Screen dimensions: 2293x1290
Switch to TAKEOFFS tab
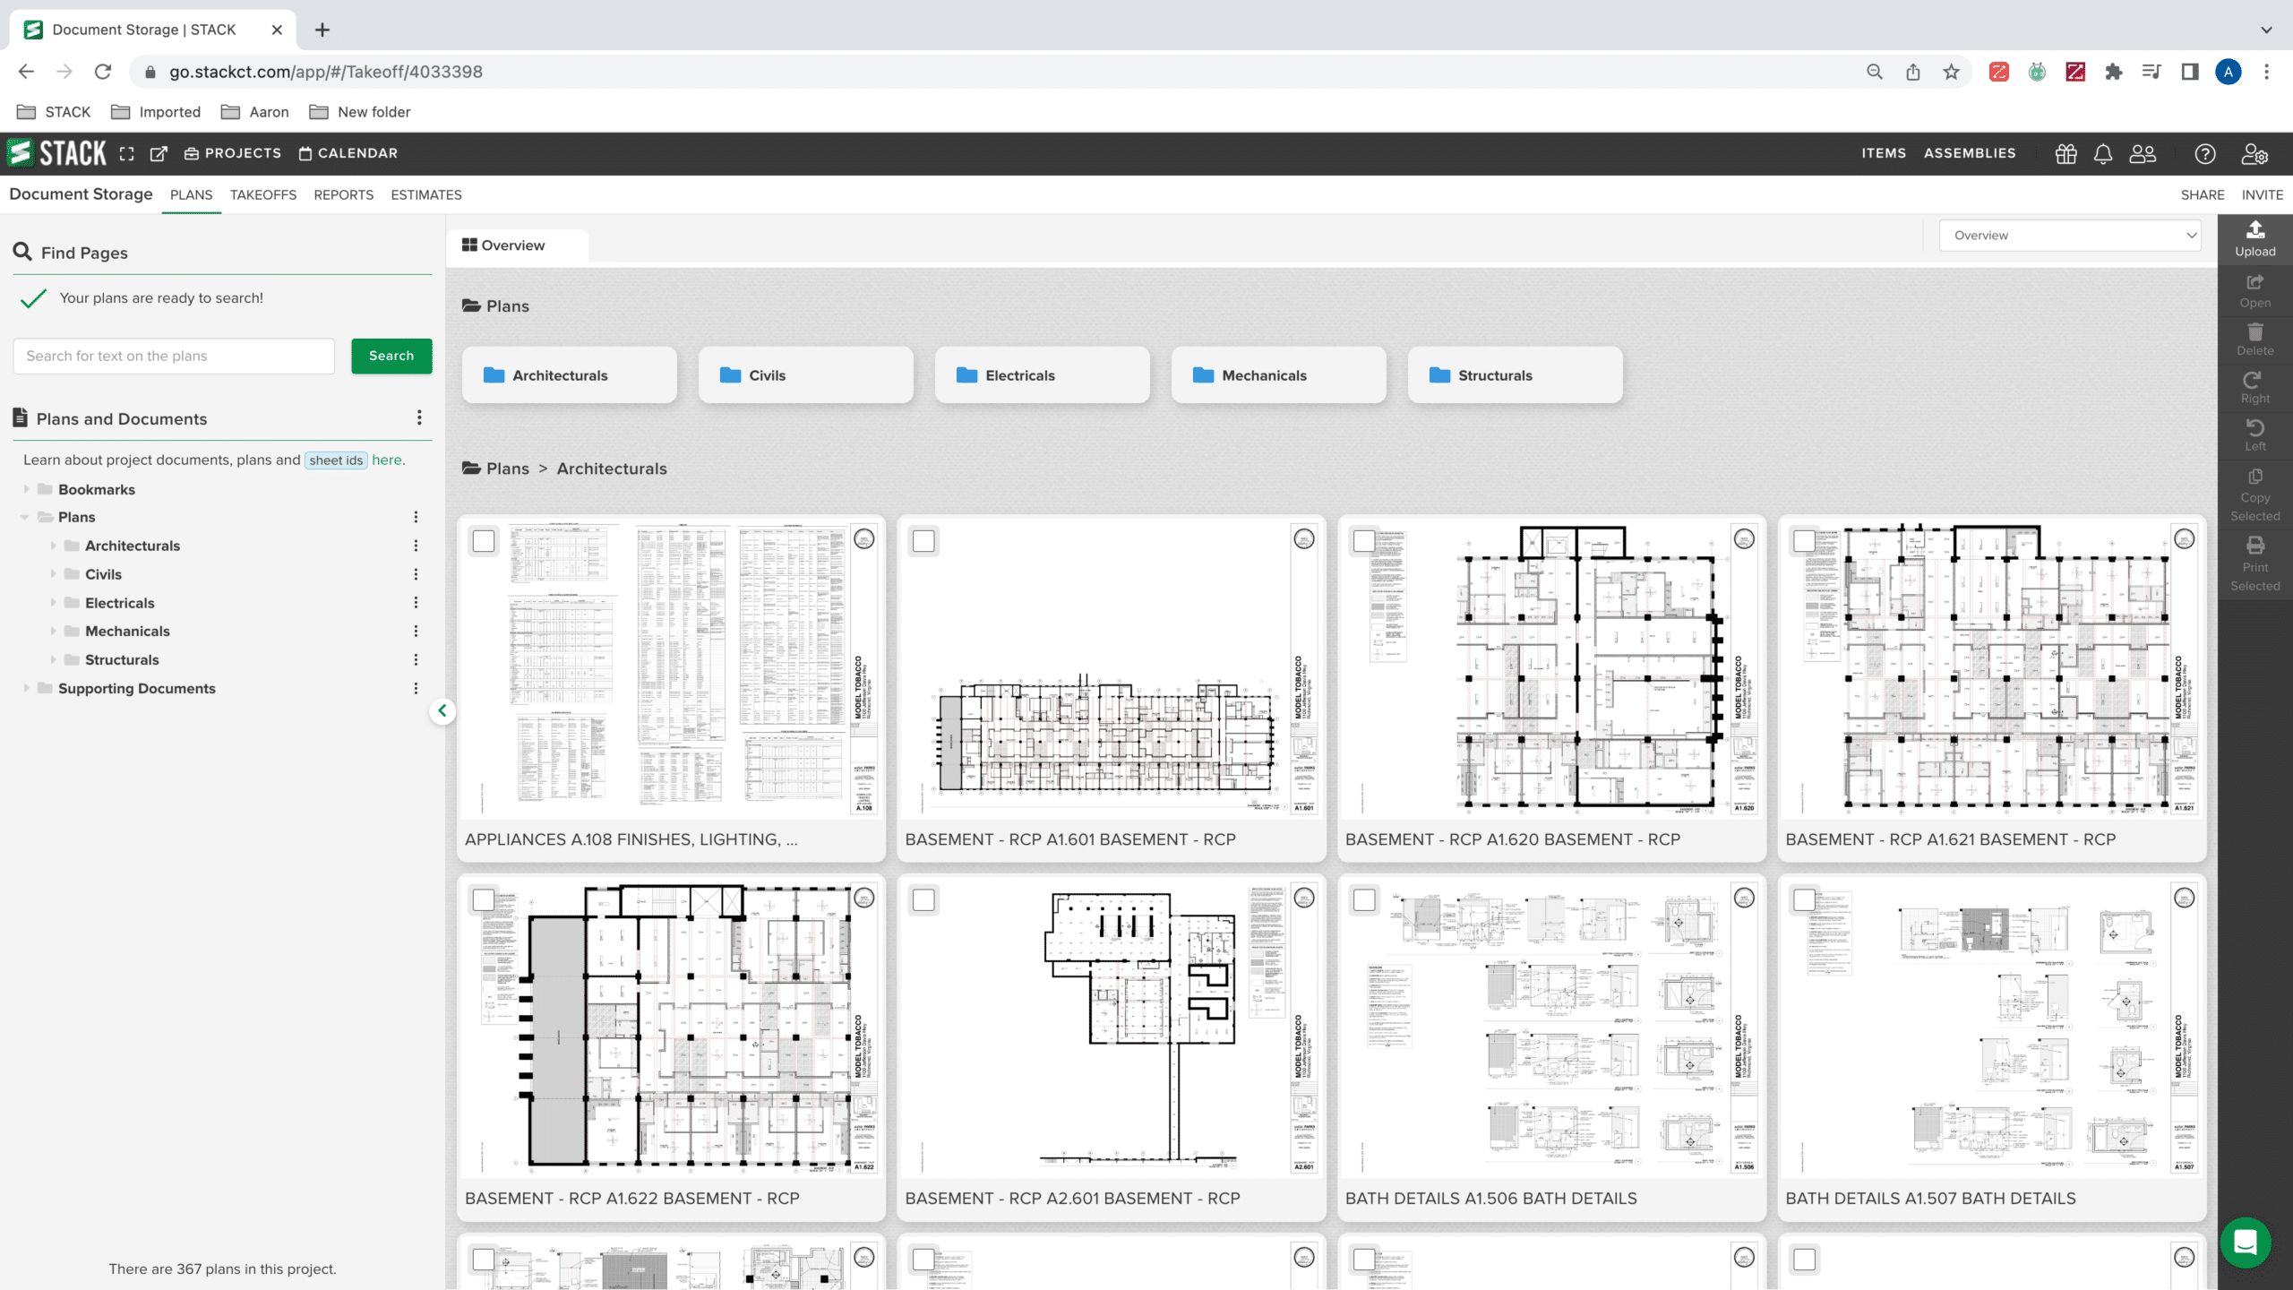click(x=263, y=193)
